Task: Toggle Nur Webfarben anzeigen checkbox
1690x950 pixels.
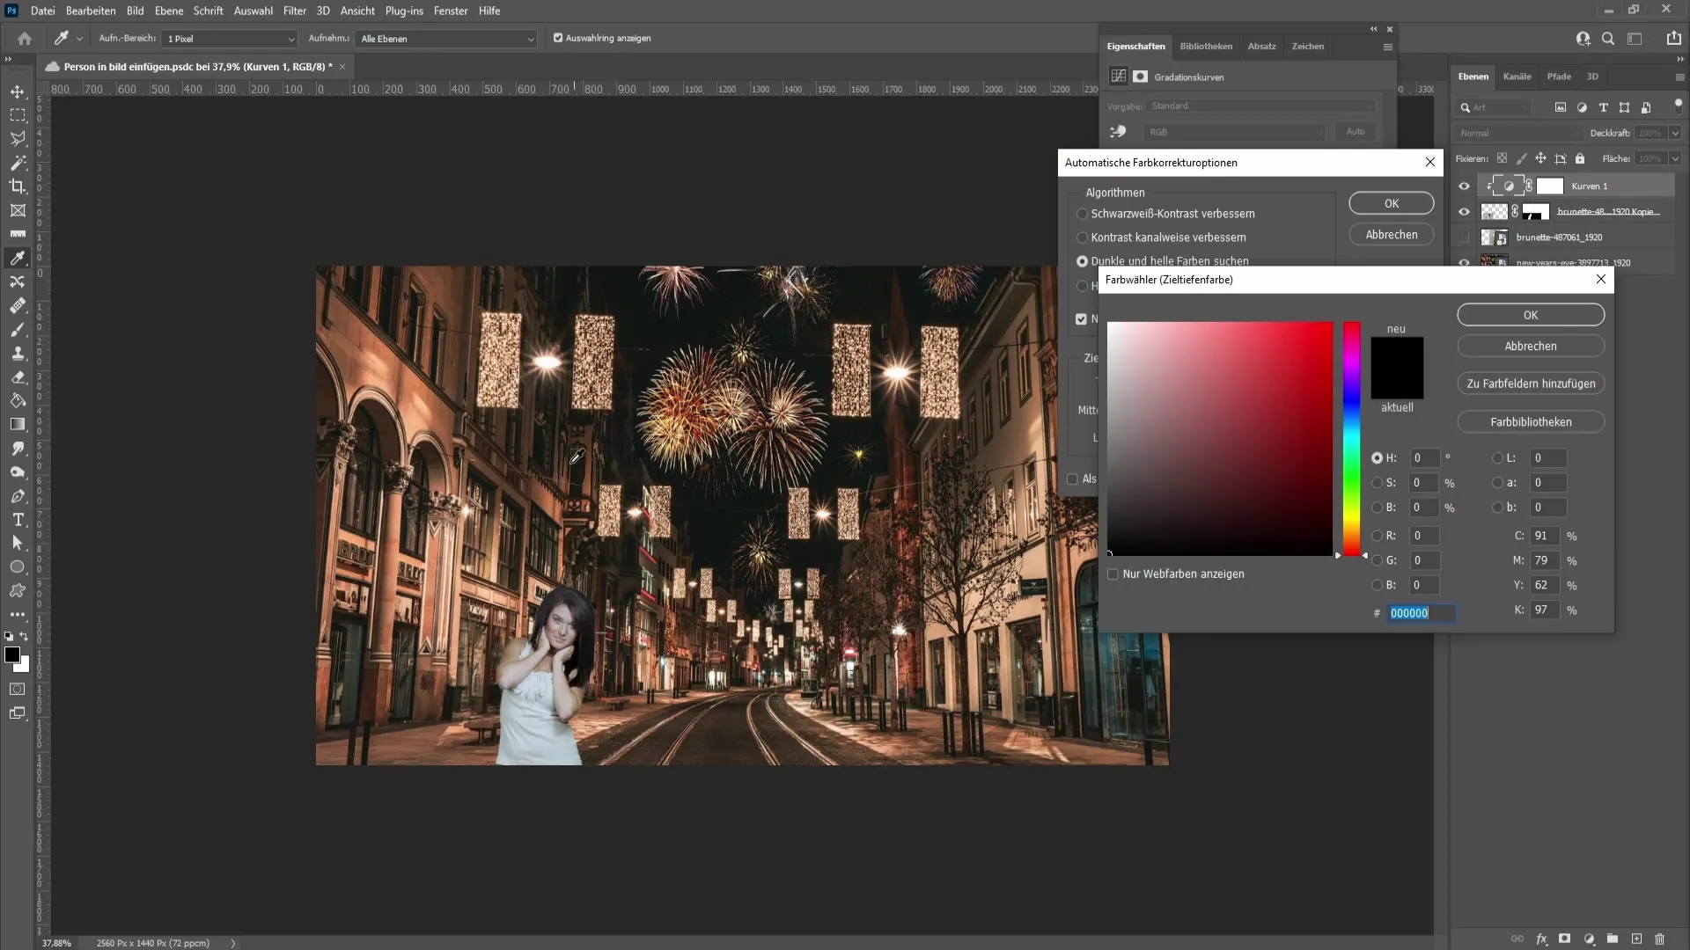Action: click(x=1113, y=574)
